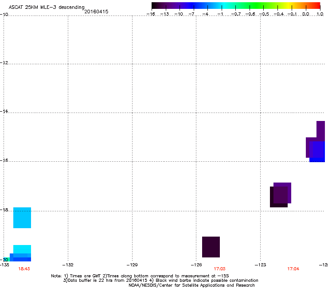The image size is (328, 288).
Task: Click the colorbar tick label -4
Action: (x=205, y=14)
